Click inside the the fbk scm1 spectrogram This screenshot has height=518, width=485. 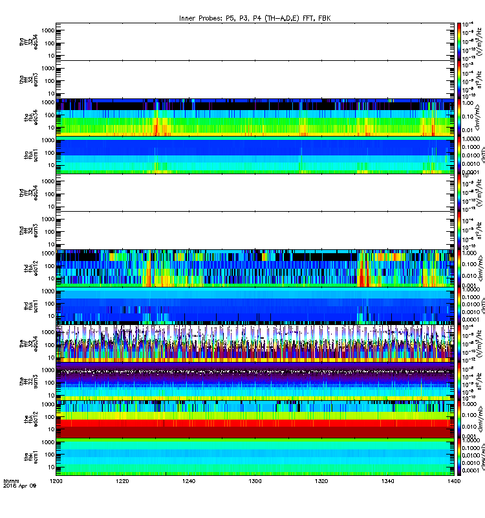(x=255, y=457)
